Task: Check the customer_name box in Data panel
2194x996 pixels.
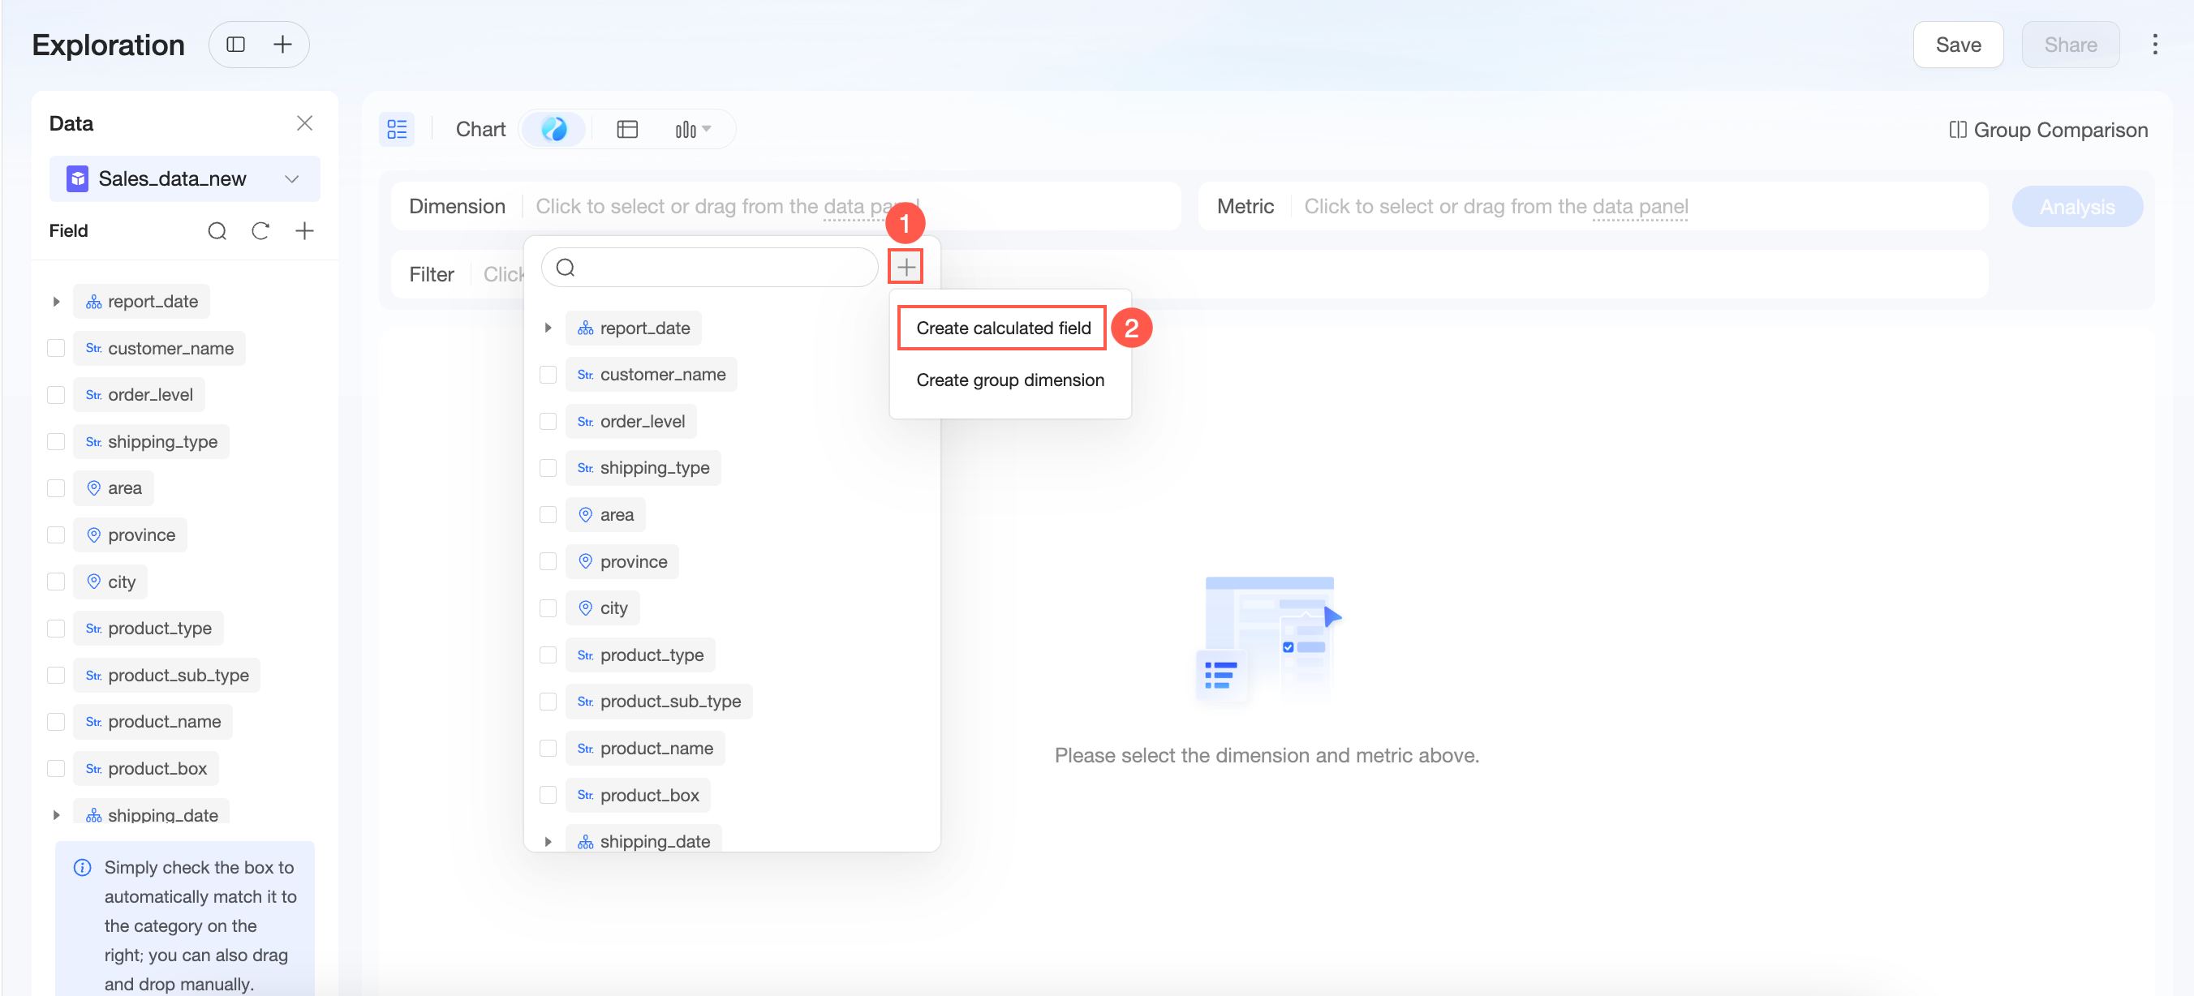Action: tap(56, 348)
